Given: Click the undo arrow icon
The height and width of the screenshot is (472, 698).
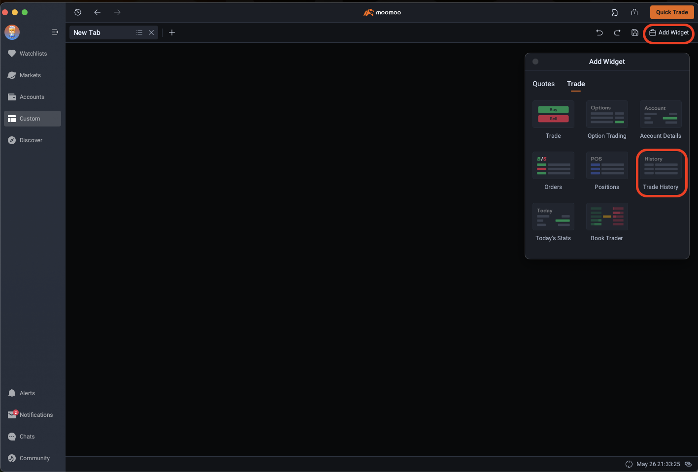Looking at the screenshot, I should [599, 32].
